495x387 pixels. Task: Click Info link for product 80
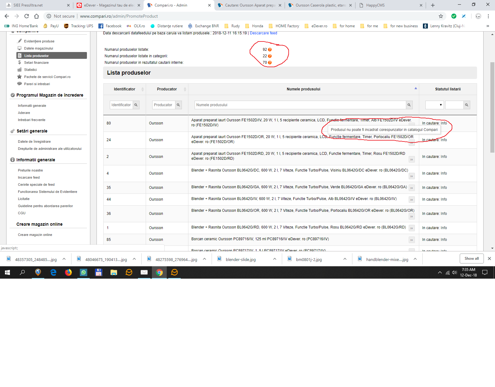coord(444,123)
